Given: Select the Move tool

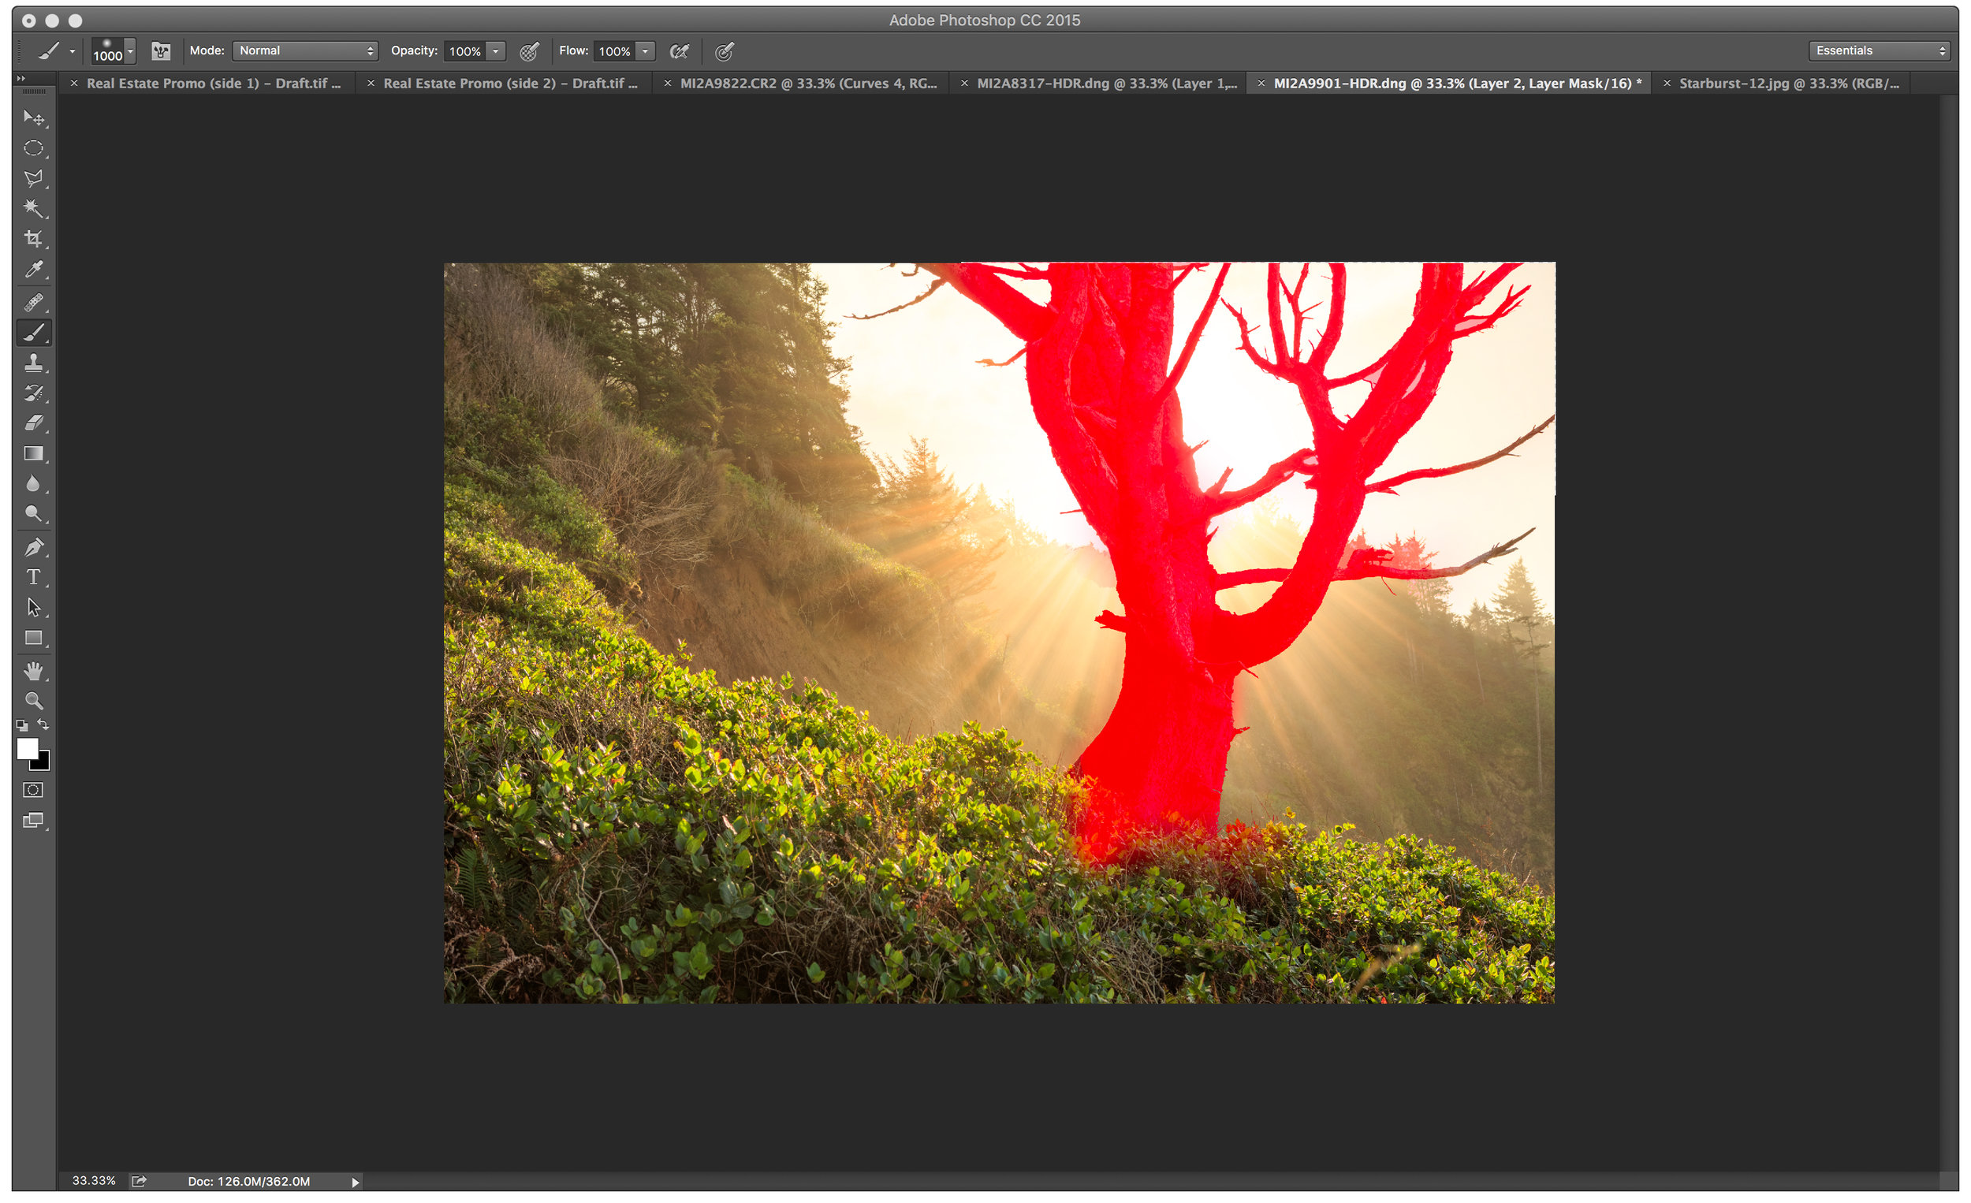Looking at the screenshot, I should tap(34, 118).
